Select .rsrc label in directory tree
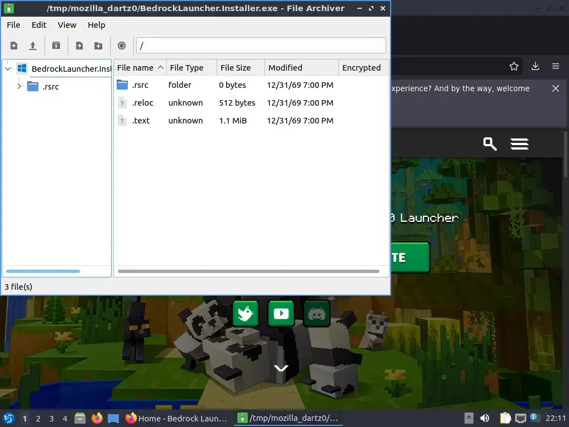The image size is (569, 427). (51, 87)
